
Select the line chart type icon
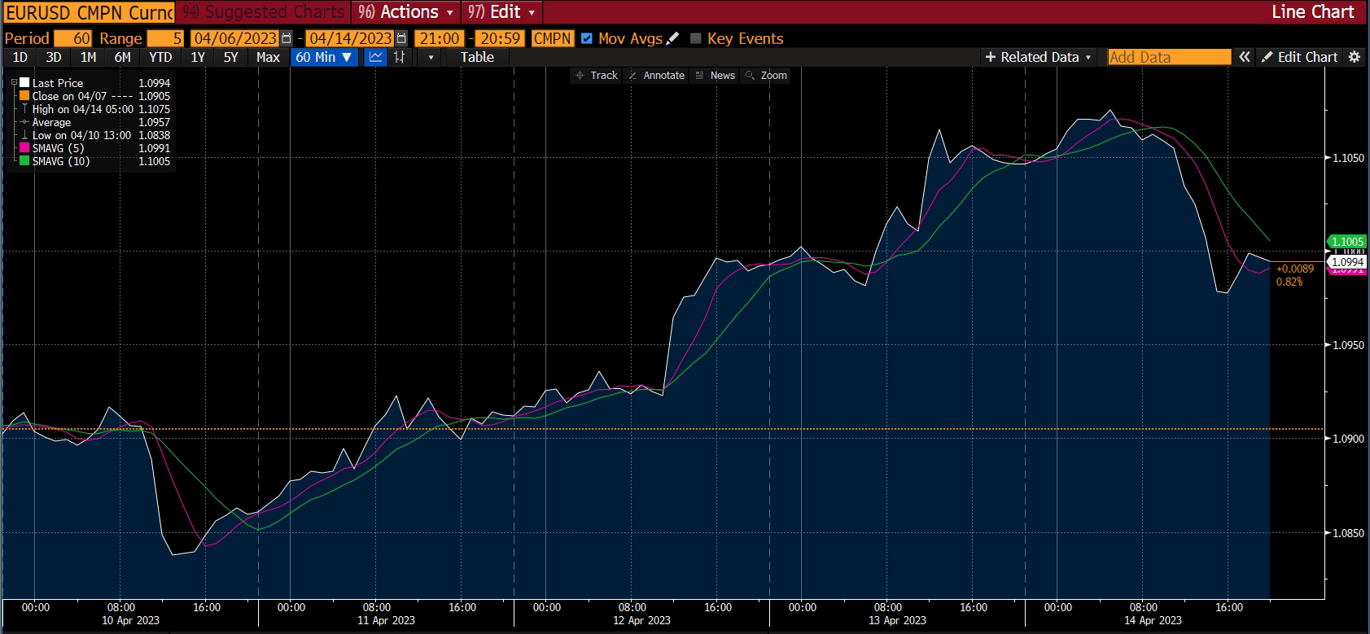(375, 57)
